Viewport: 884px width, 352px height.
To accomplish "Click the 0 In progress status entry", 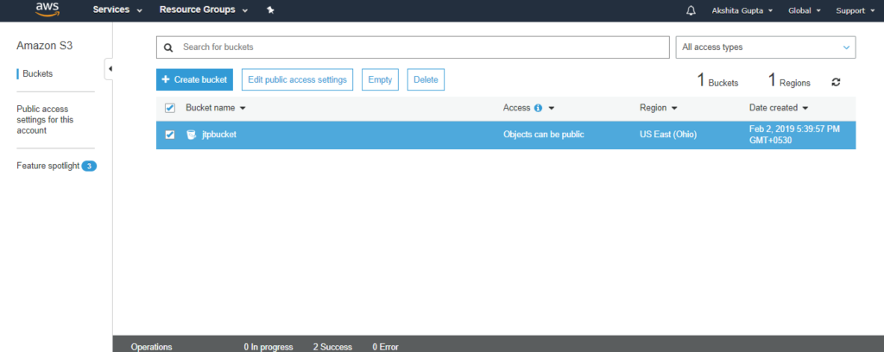I will pyautogui.click(x=268, y=347).
